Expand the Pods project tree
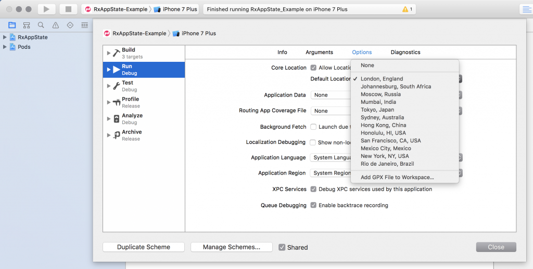The height and width of the screenshot is (269, 533). pos(5,47)
